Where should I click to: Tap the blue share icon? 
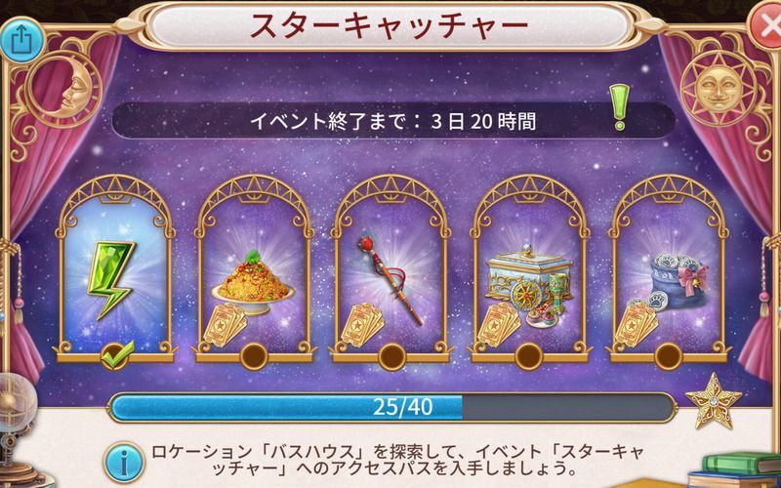click(21, 39)
